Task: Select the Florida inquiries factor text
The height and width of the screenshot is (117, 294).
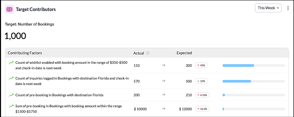Action: pos(72,81)
